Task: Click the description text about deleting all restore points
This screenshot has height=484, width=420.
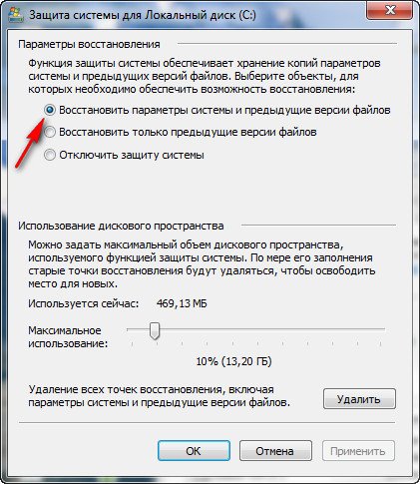Action: click(x=160, y=396)
